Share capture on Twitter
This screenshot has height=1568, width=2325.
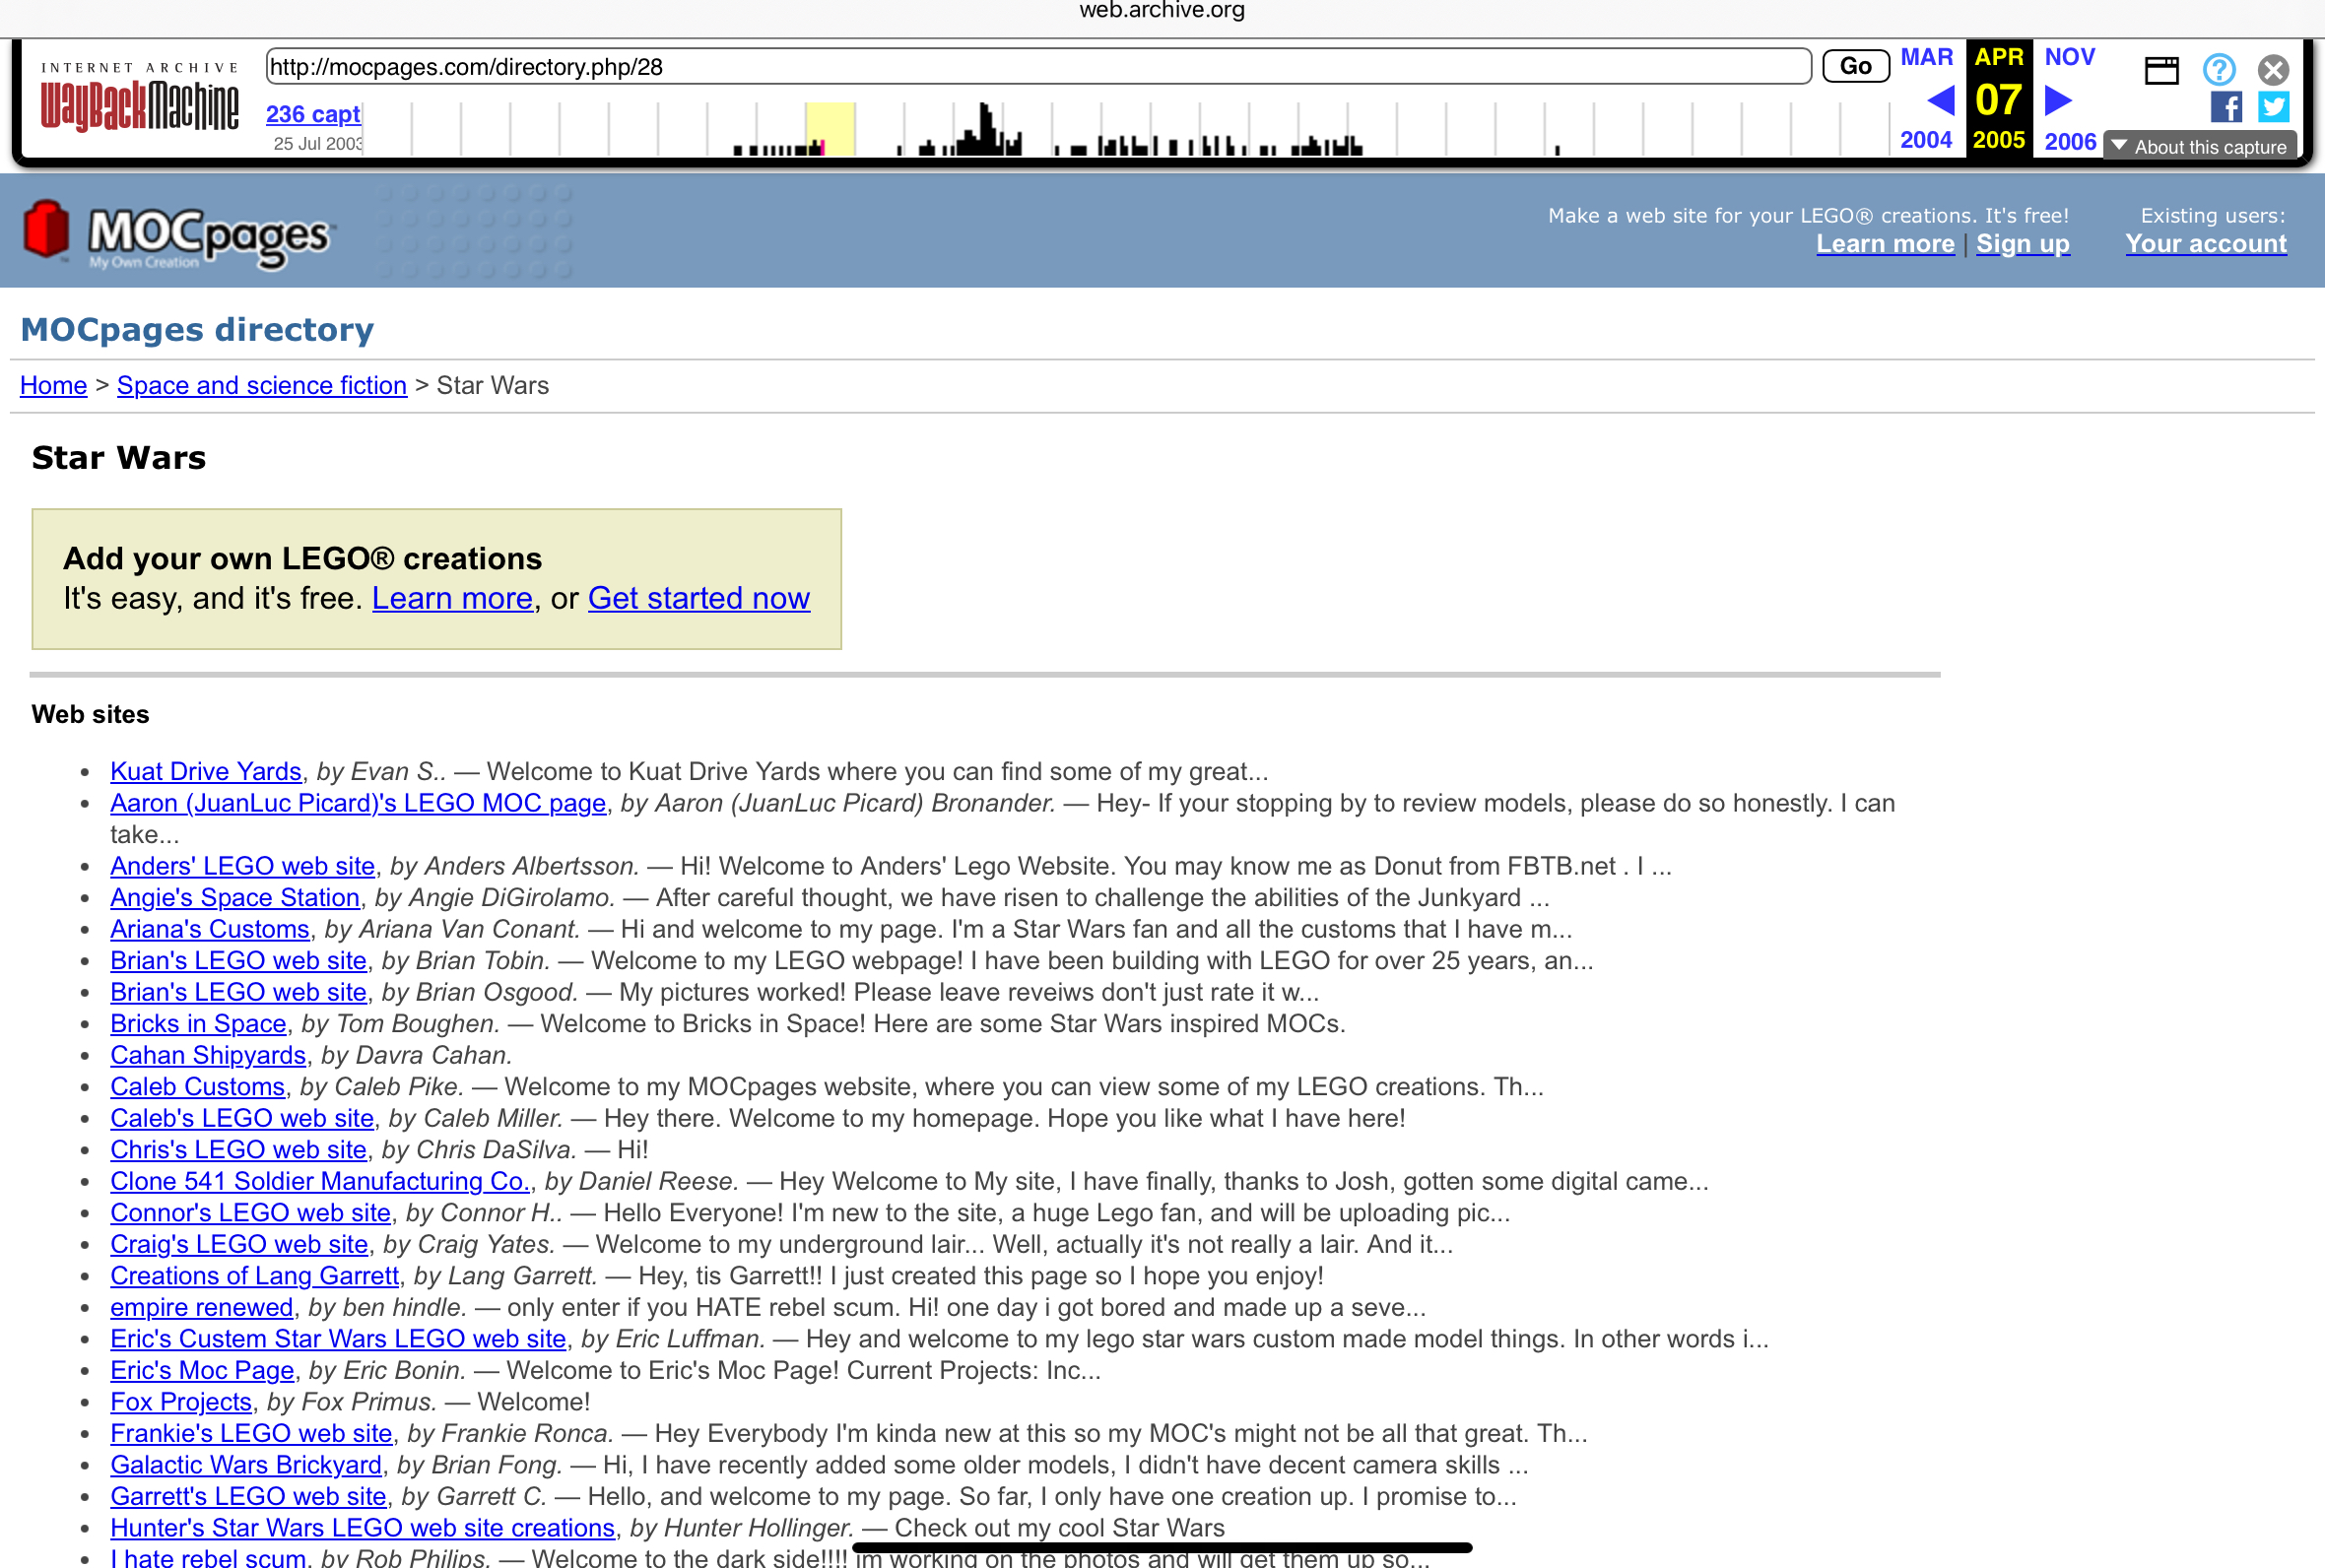(x=2273, y=107)
